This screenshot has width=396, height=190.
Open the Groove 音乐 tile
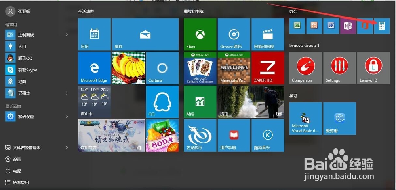[234, 34]
